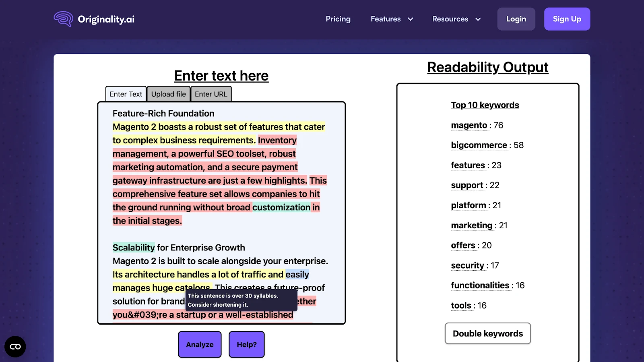Switch to the Enter Text tab
The image size is (644, 362).
click(x=126, y=94)
